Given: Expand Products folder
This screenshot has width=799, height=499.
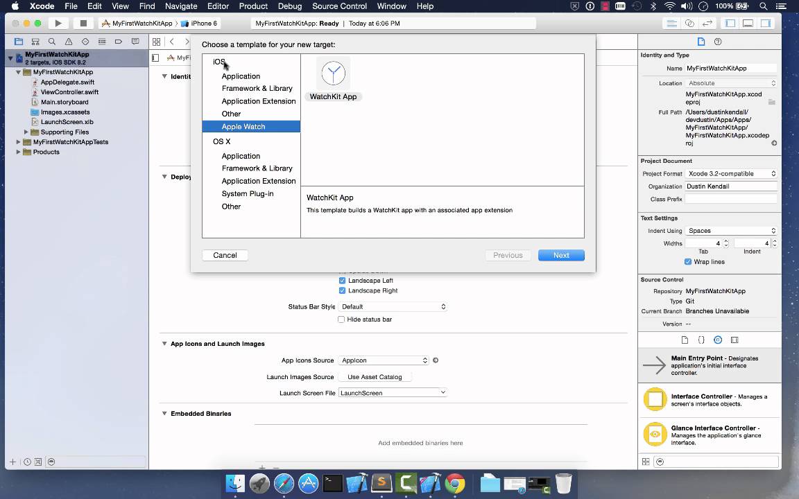Looking at the screenshot, I should [x=18, y=152].
